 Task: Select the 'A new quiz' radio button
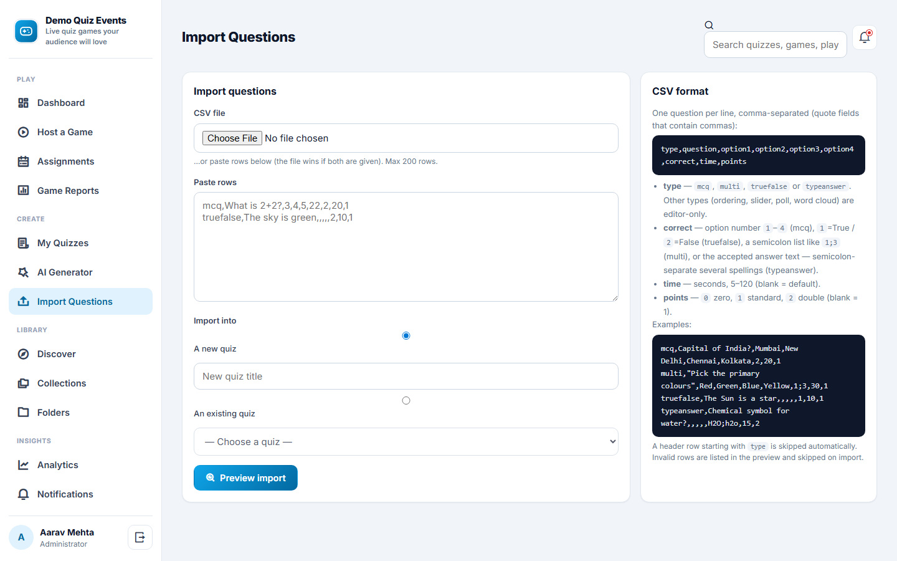pos(406,336)
